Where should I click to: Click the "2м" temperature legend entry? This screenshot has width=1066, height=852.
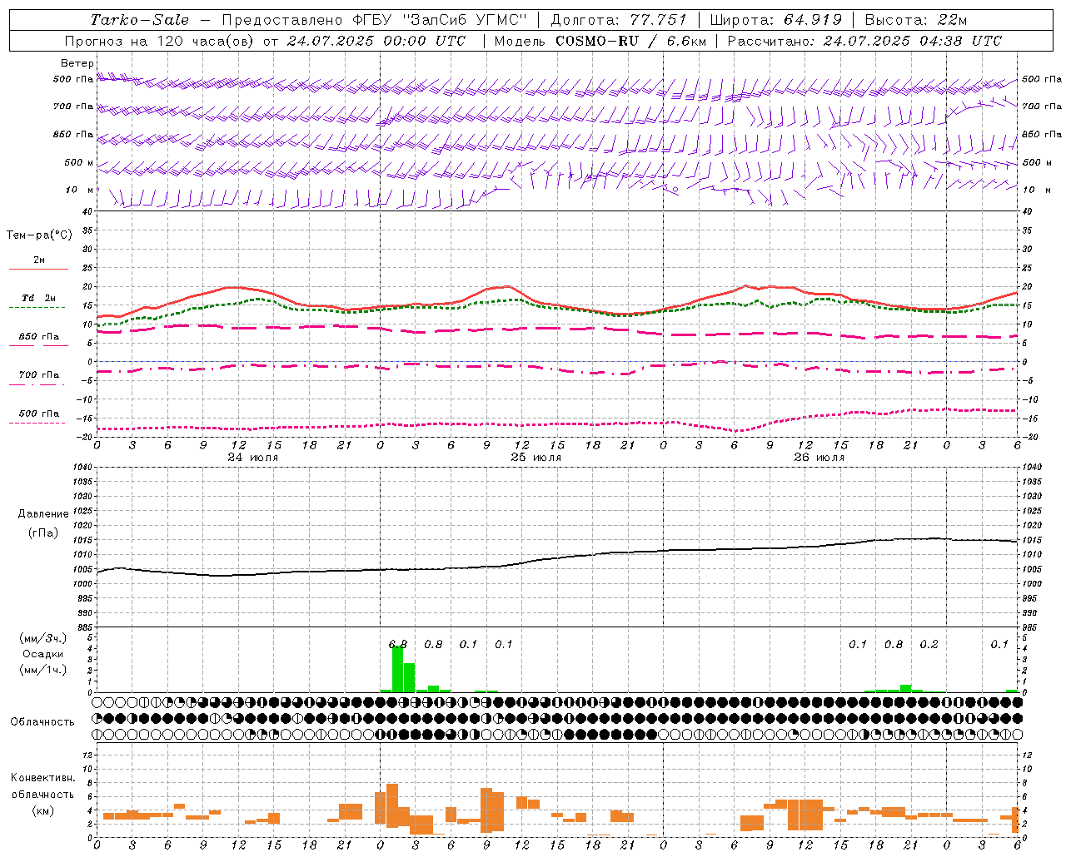coord(39,260)
